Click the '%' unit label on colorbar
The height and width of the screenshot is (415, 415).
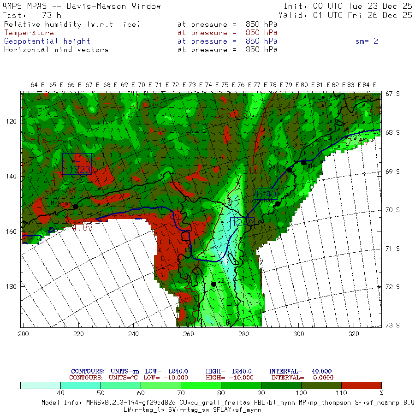[x=381, y=393]
